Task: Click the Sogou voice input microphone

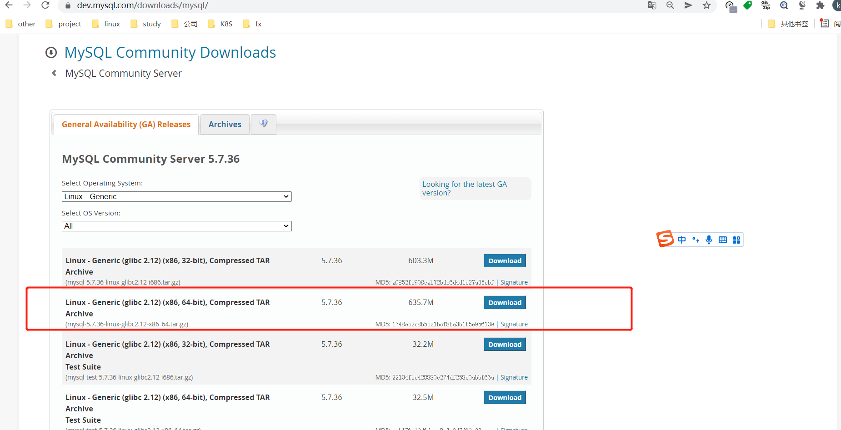Action: click(x=709, y=240)
